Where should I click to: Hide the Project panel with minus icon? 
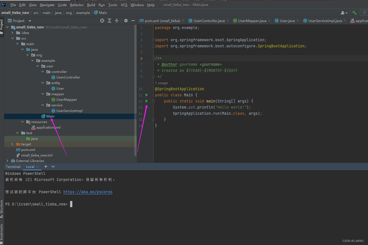click(133, 21)
